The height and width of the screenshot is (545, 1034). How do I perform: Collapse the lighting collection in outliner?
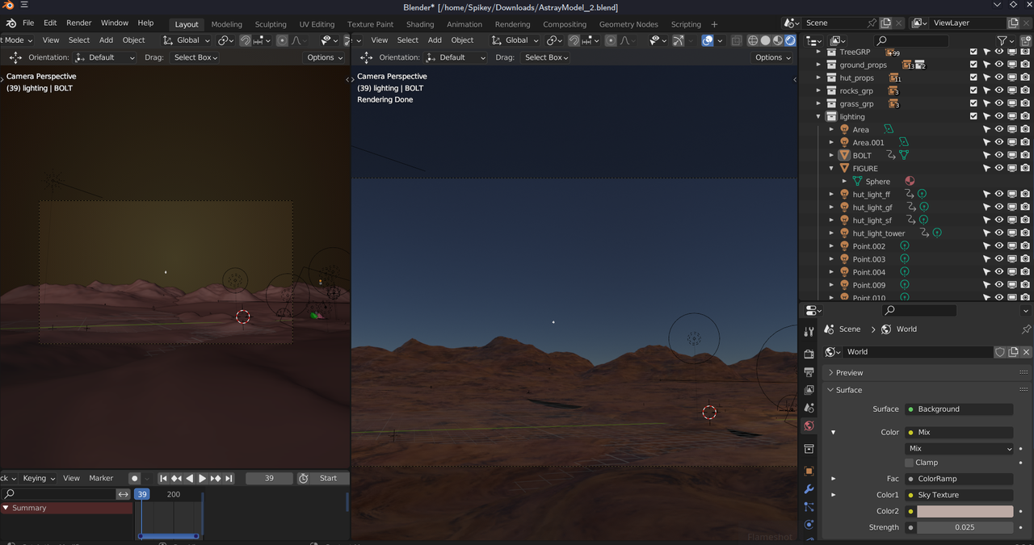(818, 116)
